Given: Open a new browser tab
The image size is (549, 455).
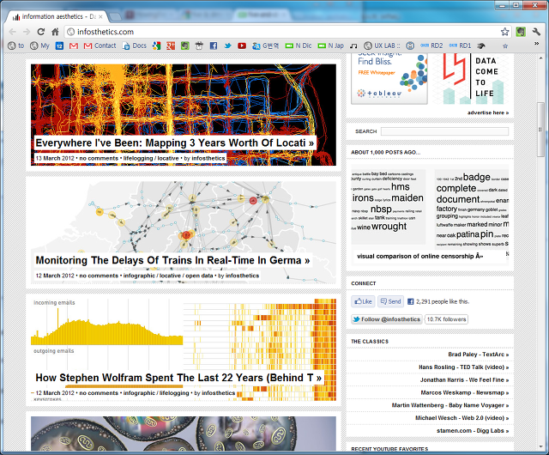Looking at the screenshot, I should coord(115,16).
